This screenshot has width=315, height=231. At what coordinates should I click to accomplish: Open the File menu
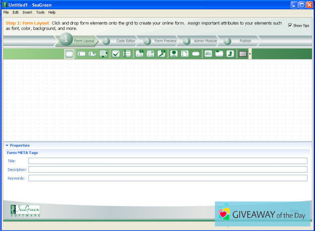point(6,12)
